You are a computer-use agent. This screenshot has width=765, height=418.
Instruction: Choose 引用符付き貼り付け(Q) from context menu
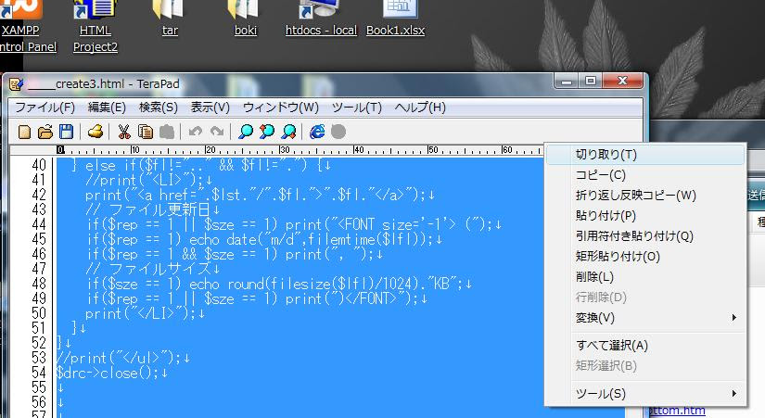[x=645, y=236]
